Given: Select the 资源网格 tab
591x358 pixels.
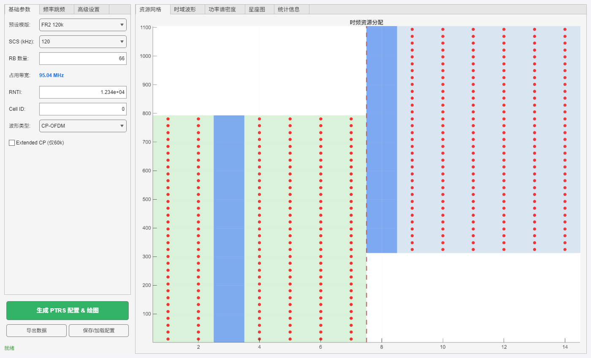Looking at the screenshot, I should (x=153, y=9).
